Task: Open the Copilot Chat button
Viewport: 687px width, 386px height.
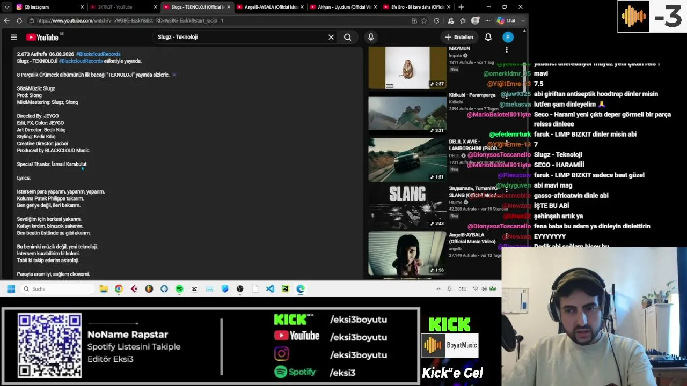Action: 506,20
